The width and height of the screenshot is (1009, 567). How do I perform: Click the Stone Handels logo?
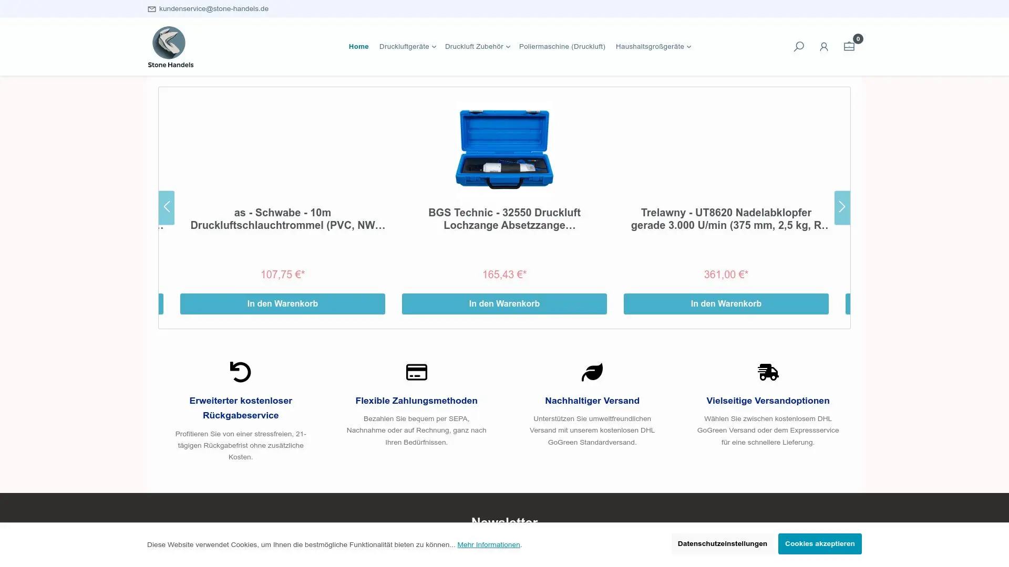(x=170, y=47)
